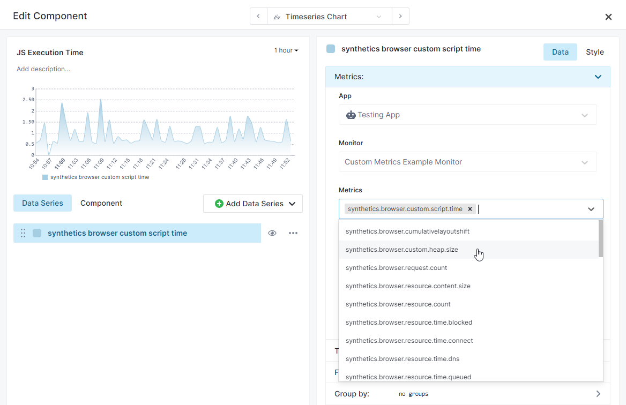Switch to the Style tab
The image size is (626, 405).
point(594,52)
